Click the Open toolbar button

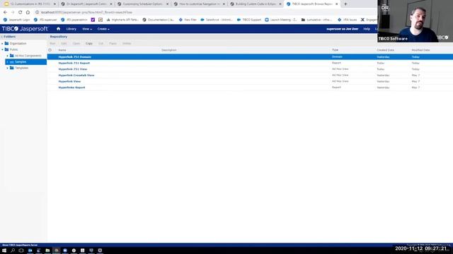point(76,44)
